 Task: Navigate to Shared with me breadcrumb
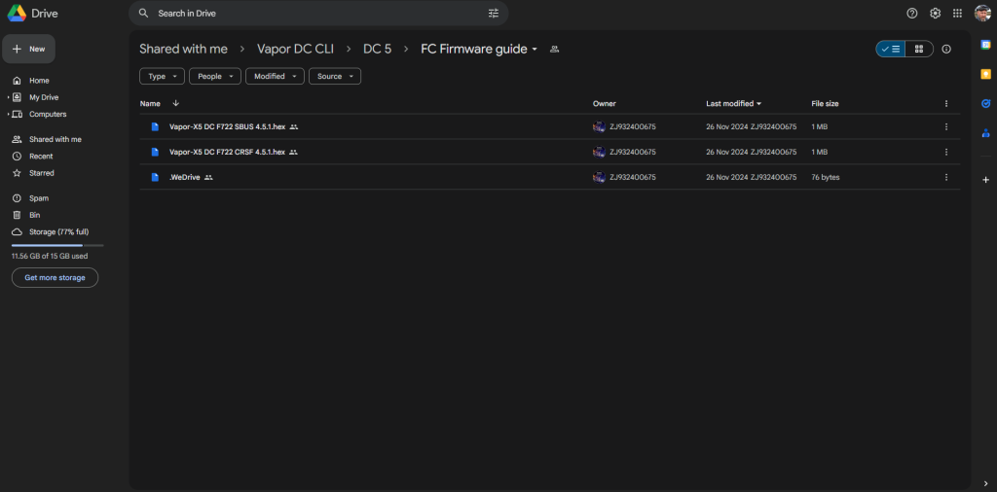(x=183, y=49)
